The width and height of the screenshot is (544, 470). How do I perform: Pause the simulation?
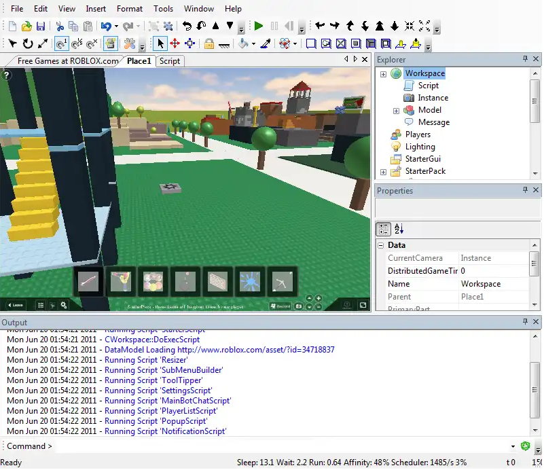(x=272, y=26)
